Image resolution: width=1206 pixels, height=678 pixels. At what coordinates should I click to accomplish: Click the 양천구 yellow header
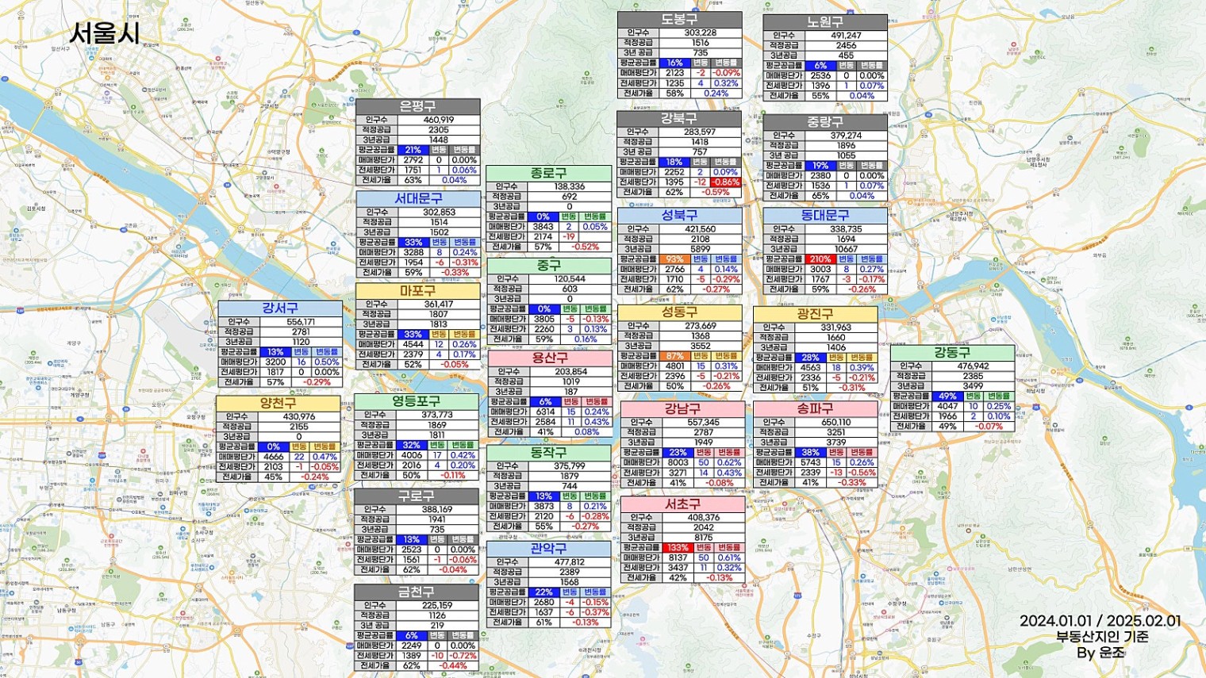coord(278,404)
